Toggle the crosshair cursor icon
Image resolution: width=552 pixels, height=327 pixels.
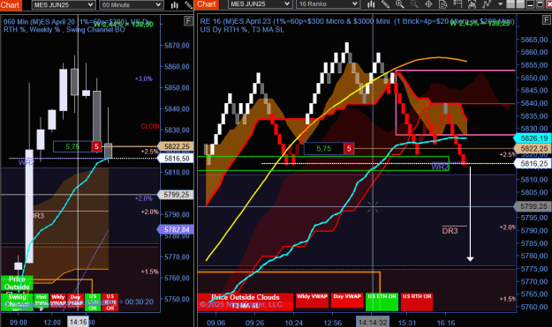pyautogui.click(x=428, y=4)
